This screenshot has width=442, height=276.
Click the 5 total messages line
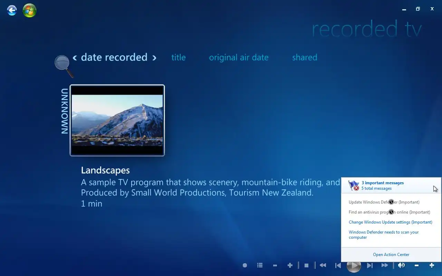pyautogui.click(x=376, y=188)
